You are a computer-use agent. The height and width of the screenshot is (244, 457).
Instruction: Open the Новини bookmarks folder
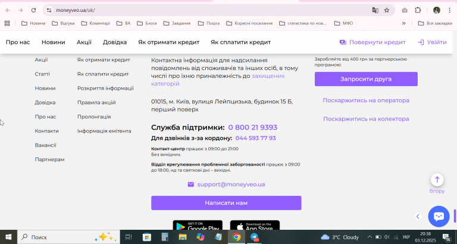[33, 23]
